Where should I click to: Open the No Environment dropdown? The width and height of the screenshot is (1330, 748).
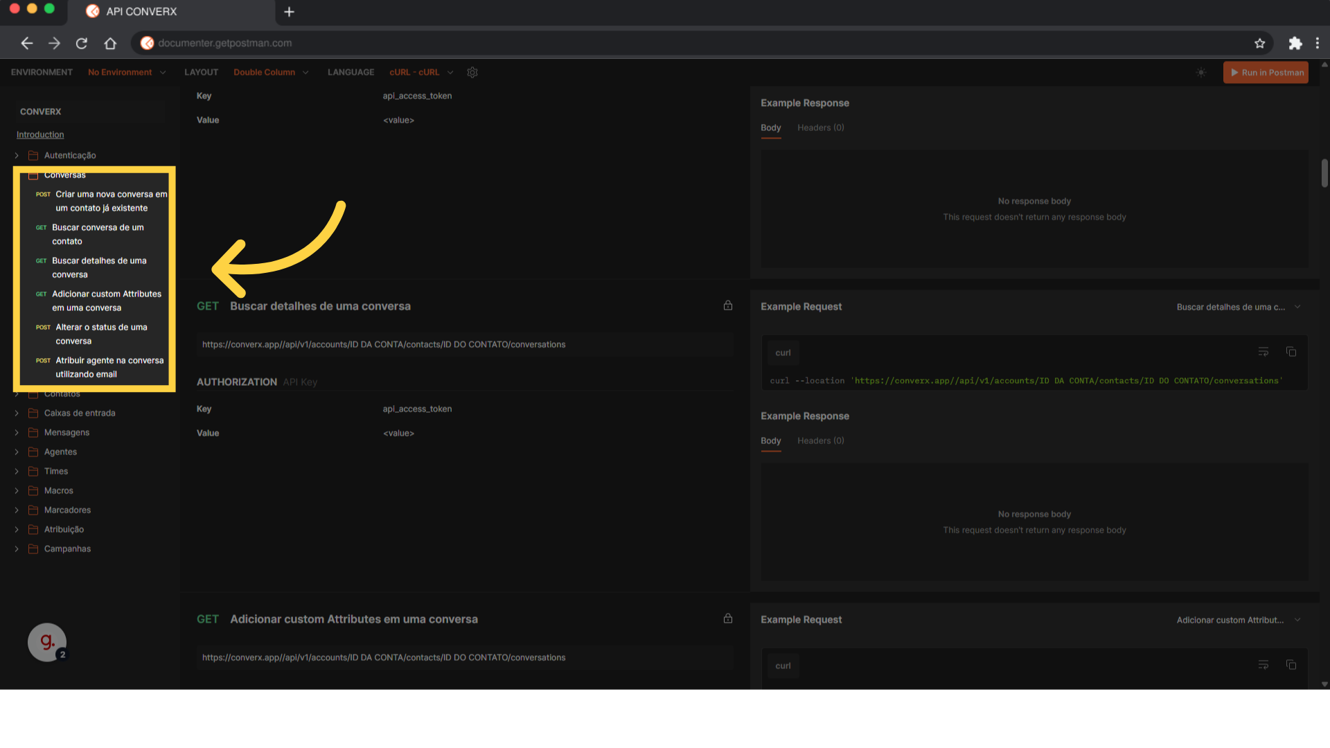(x=127, y=72)
